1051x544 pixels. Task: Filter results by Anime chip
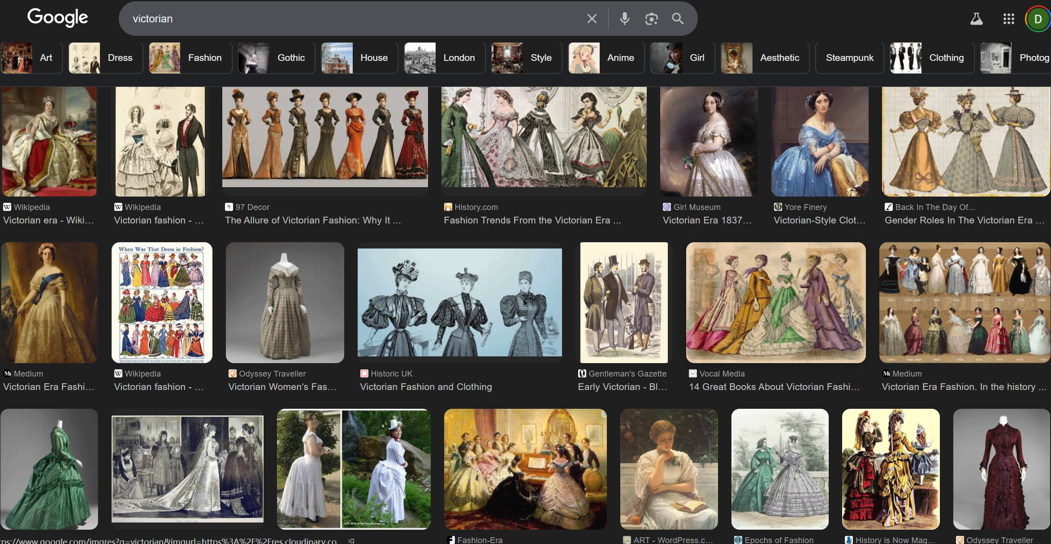coord(606,58)
